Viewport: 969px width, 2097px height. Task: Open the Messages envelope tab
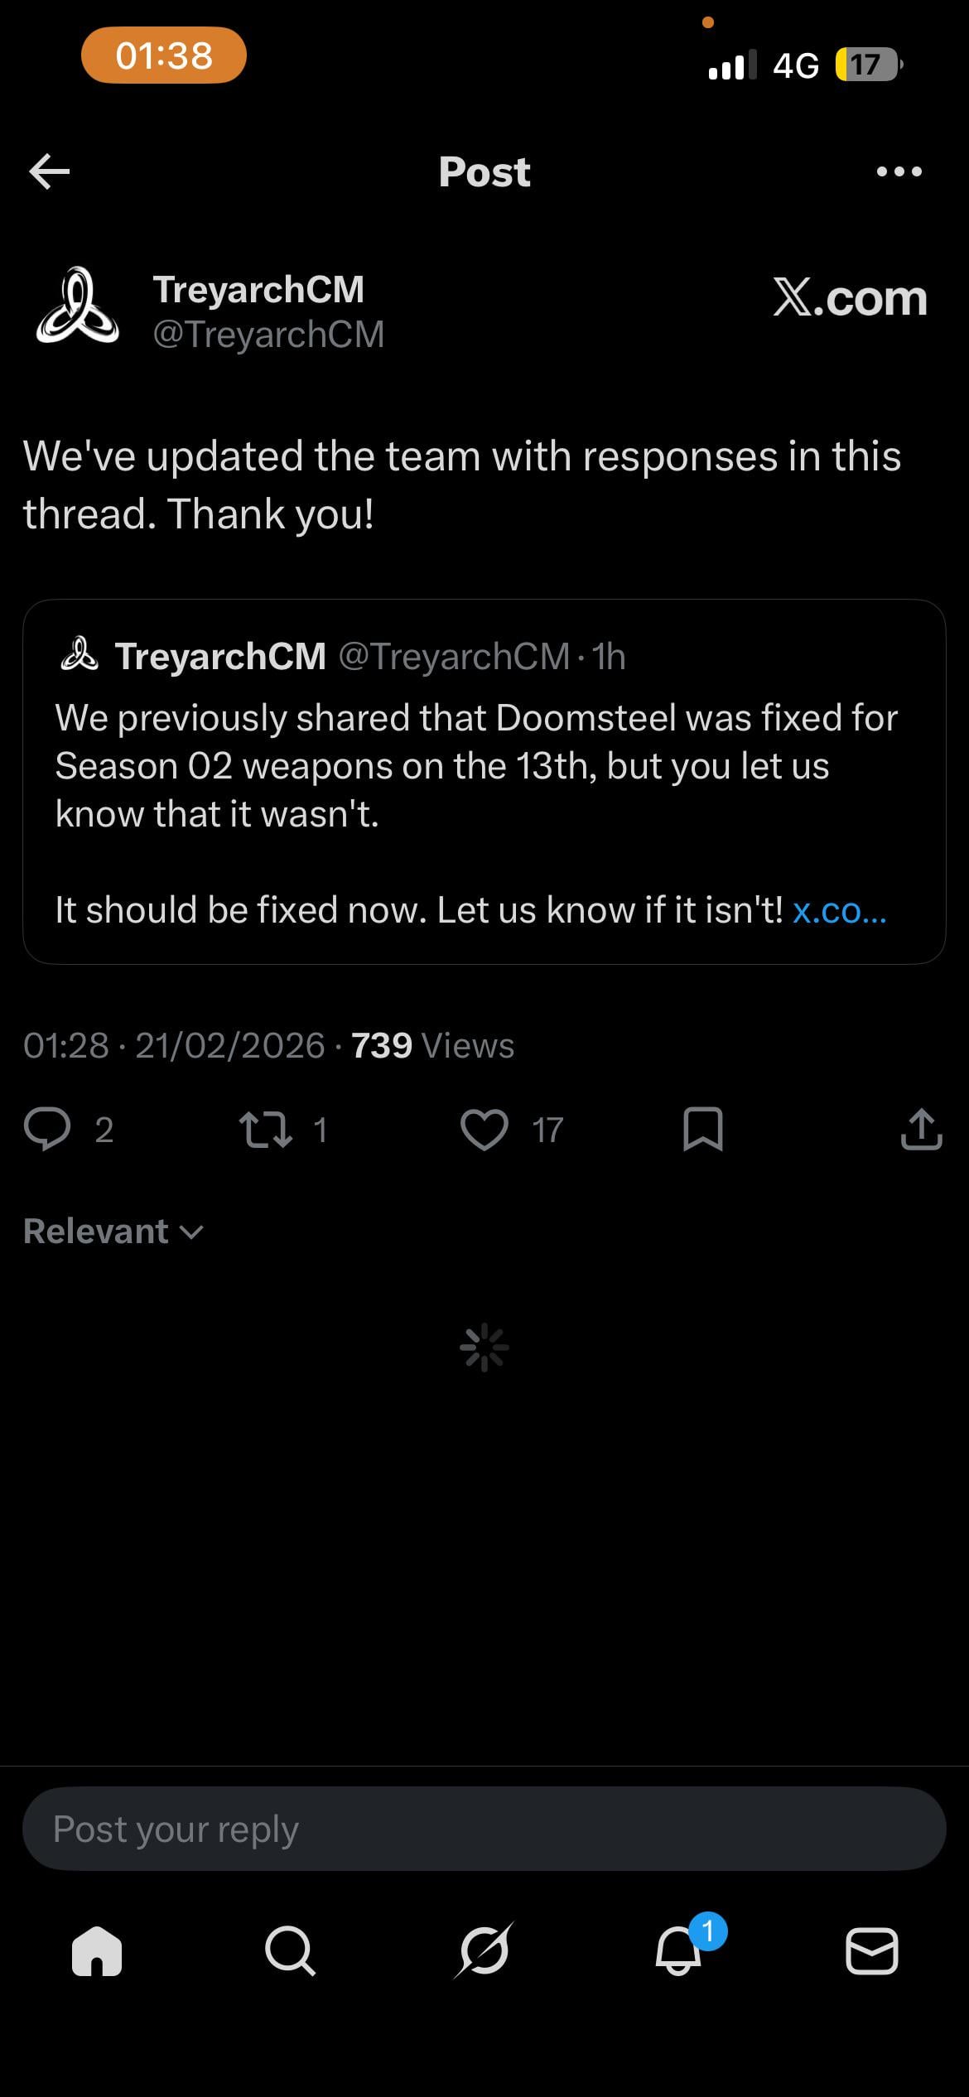click(x=871, y=1951)
